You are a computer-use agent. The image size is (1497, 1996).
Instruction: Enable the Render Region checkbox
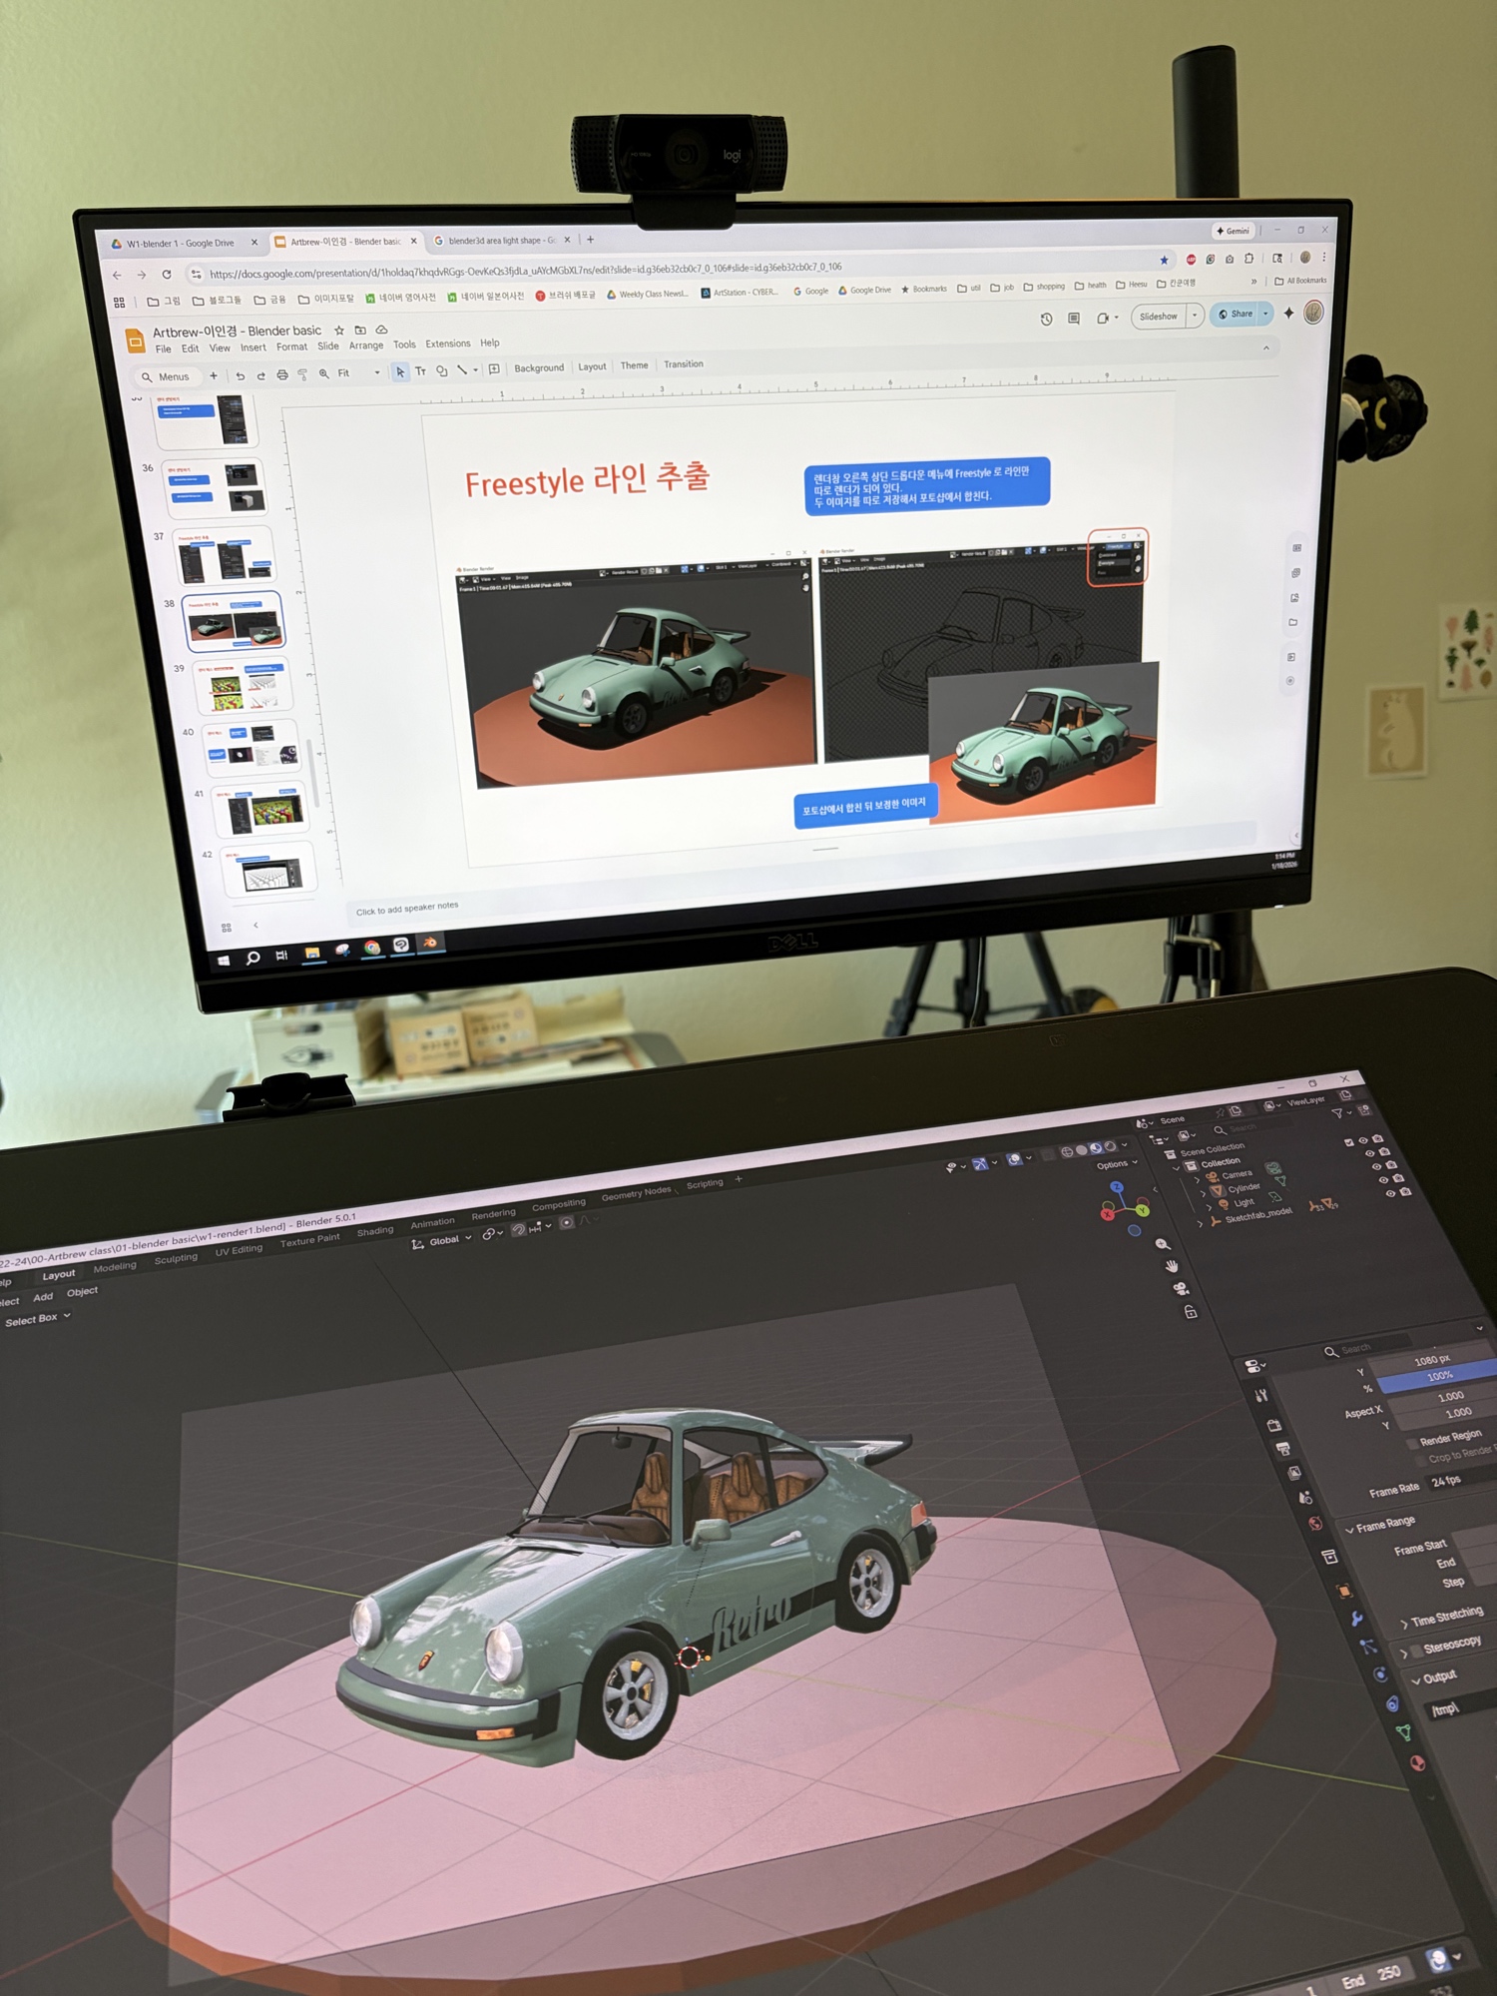click(1411, 1443)
